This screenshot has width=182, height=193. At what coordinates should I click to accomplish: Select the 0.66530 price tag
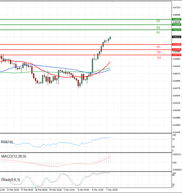[177, 30]
